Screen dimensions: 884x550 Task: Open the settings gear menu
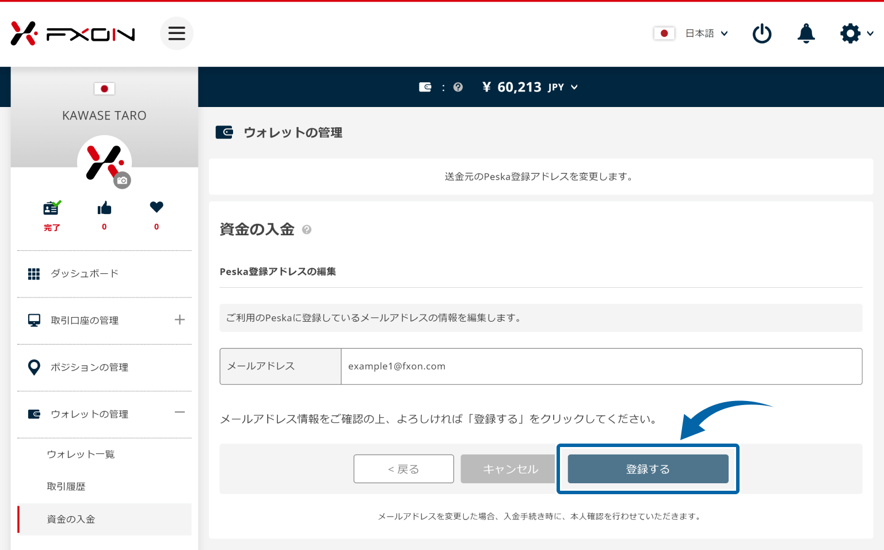(x=851, y=34)
